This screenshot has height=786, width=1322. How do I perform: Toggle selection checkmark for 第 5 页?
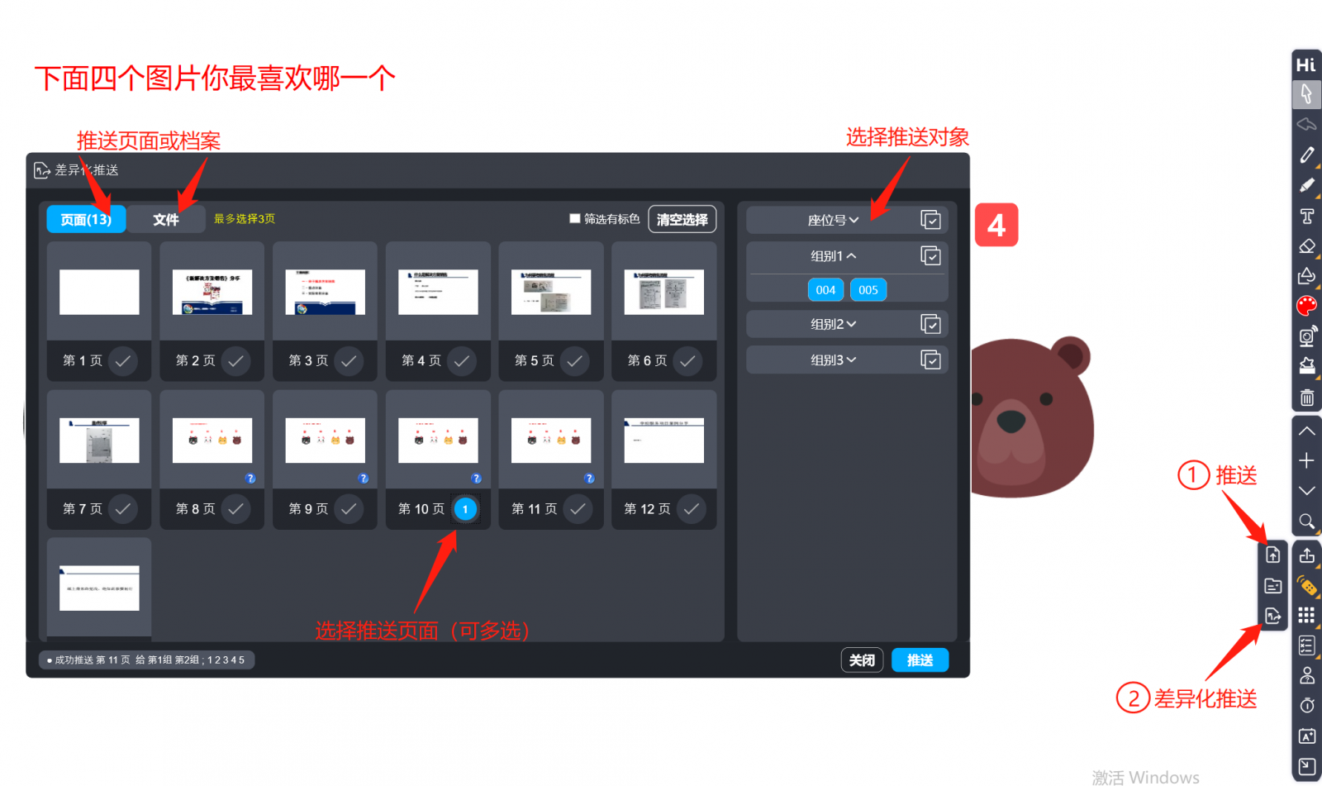[x=574, y=360]
